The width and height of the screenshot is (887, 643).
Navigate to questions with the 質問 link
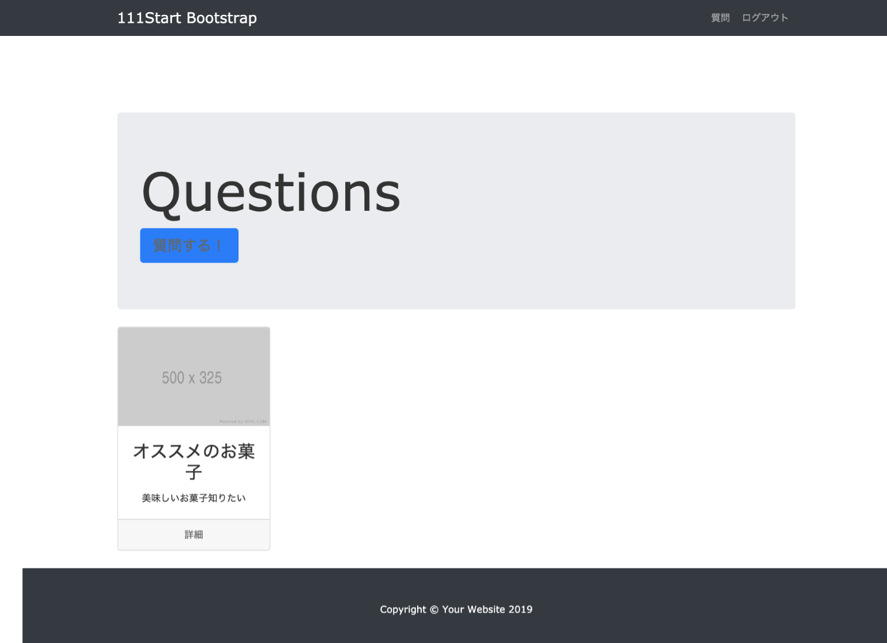[x=720, y=17]
